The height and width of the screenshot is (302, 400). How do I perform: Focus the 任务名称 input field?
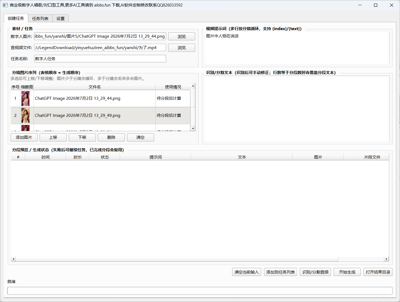(x=100, y=59)
